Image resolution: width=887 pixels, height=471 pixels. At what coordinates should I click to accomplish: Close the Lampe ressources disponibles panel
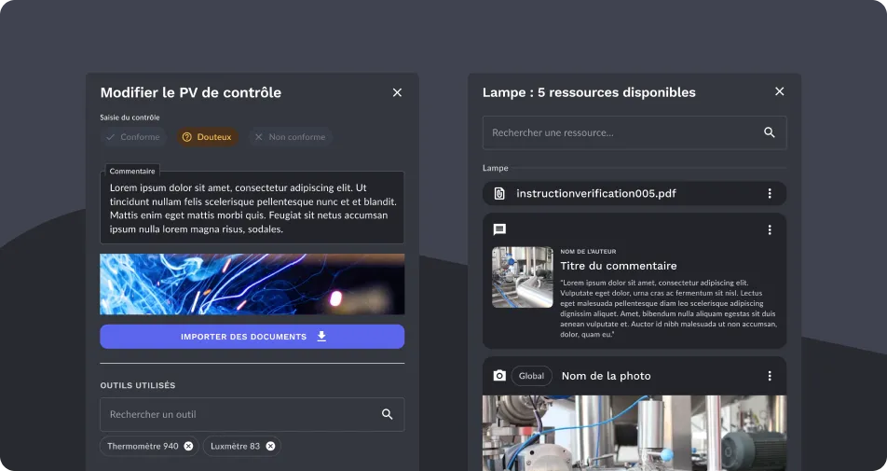click(780, 91)
